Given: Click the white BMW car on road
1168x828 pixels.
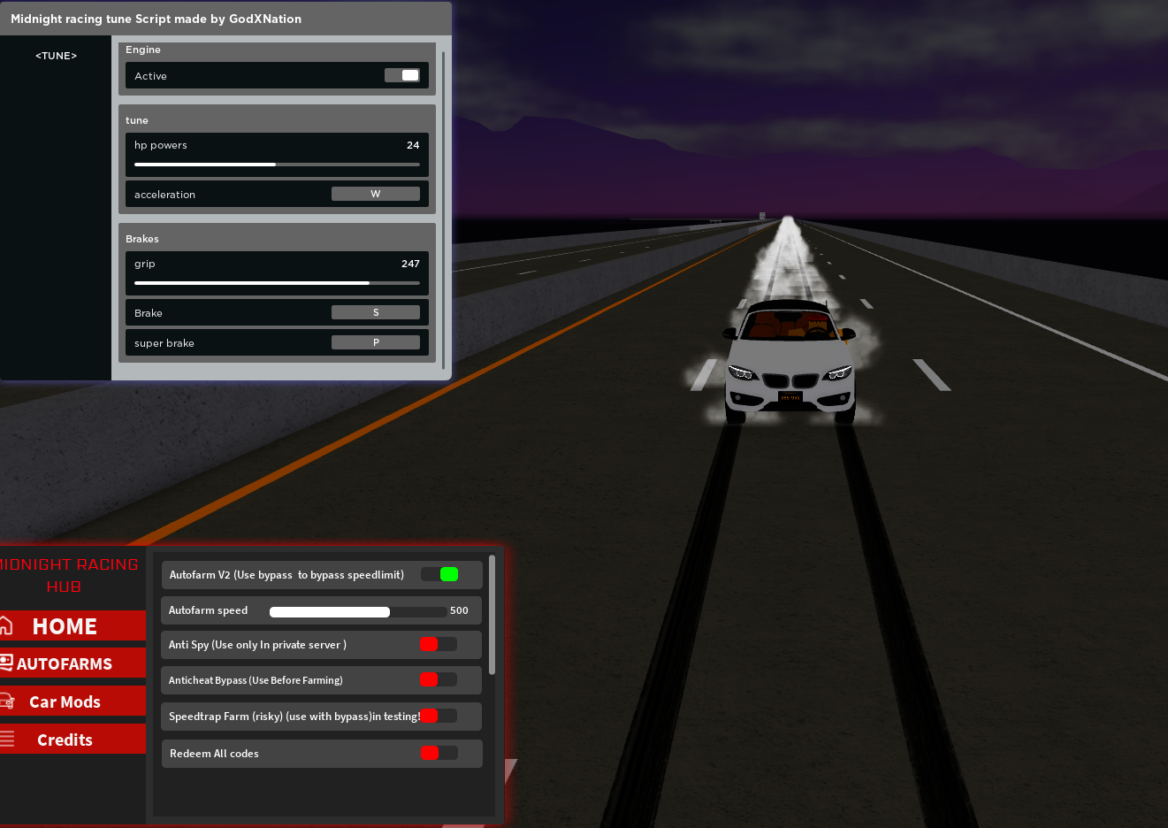Looking at the screenshot, I should point(790,363).
